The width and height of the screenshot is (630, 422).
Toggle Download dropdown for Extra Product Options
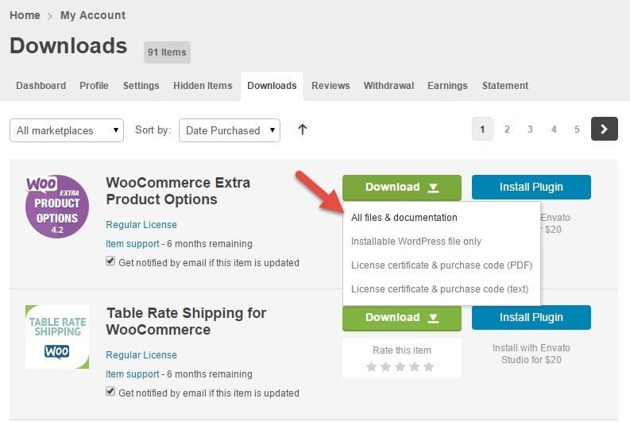[x=402, y=188]
